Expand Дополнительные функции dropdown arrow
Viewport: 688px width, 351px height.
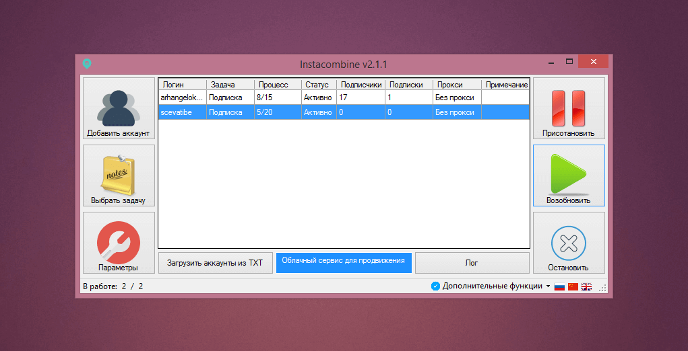pyautogui.click(x=547, y=286)
